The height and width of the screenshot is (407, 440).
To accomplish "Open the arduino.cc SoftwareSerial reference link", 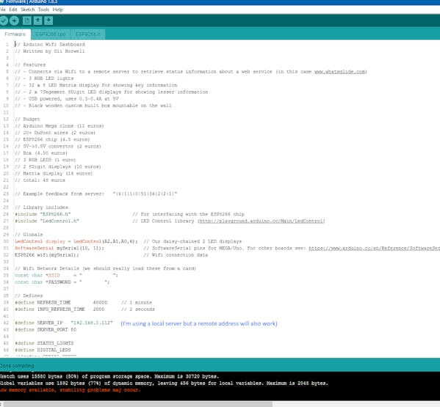I will pyautogui.click(x=374, y=248).
